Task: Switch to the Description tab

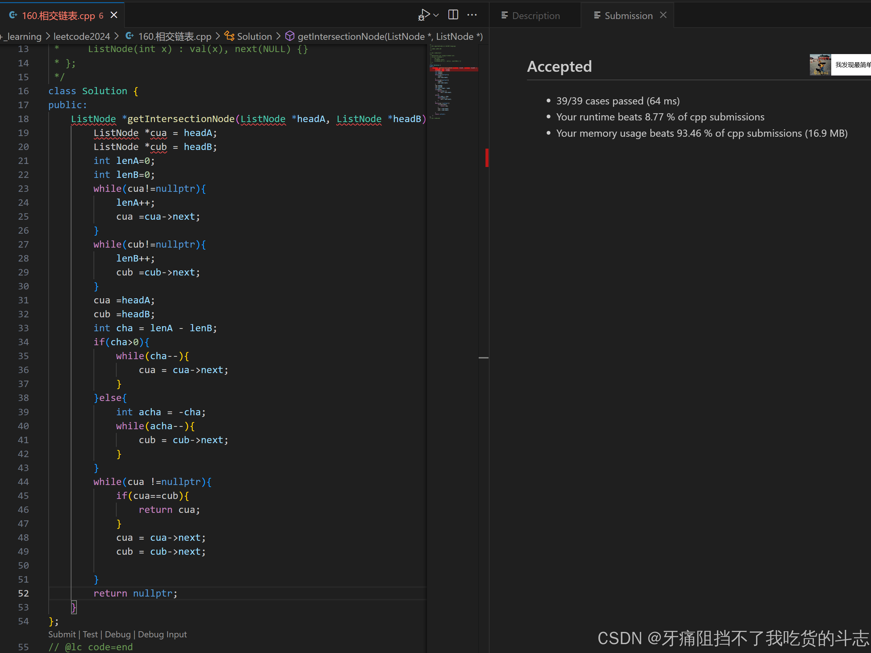Action: tap(535, 16)
